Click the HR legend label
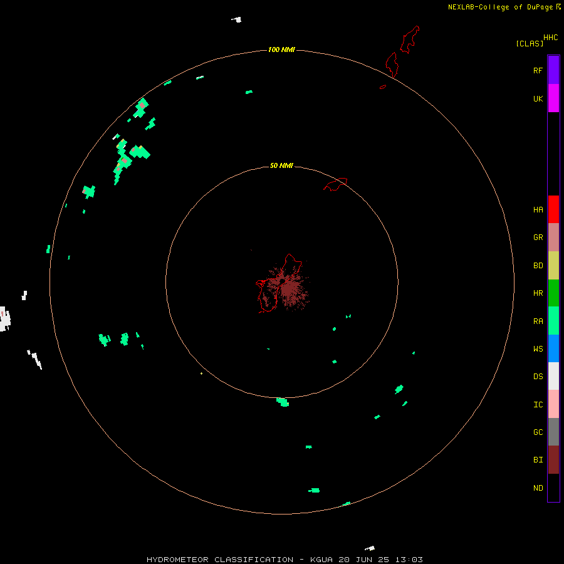 pos(538,293)
